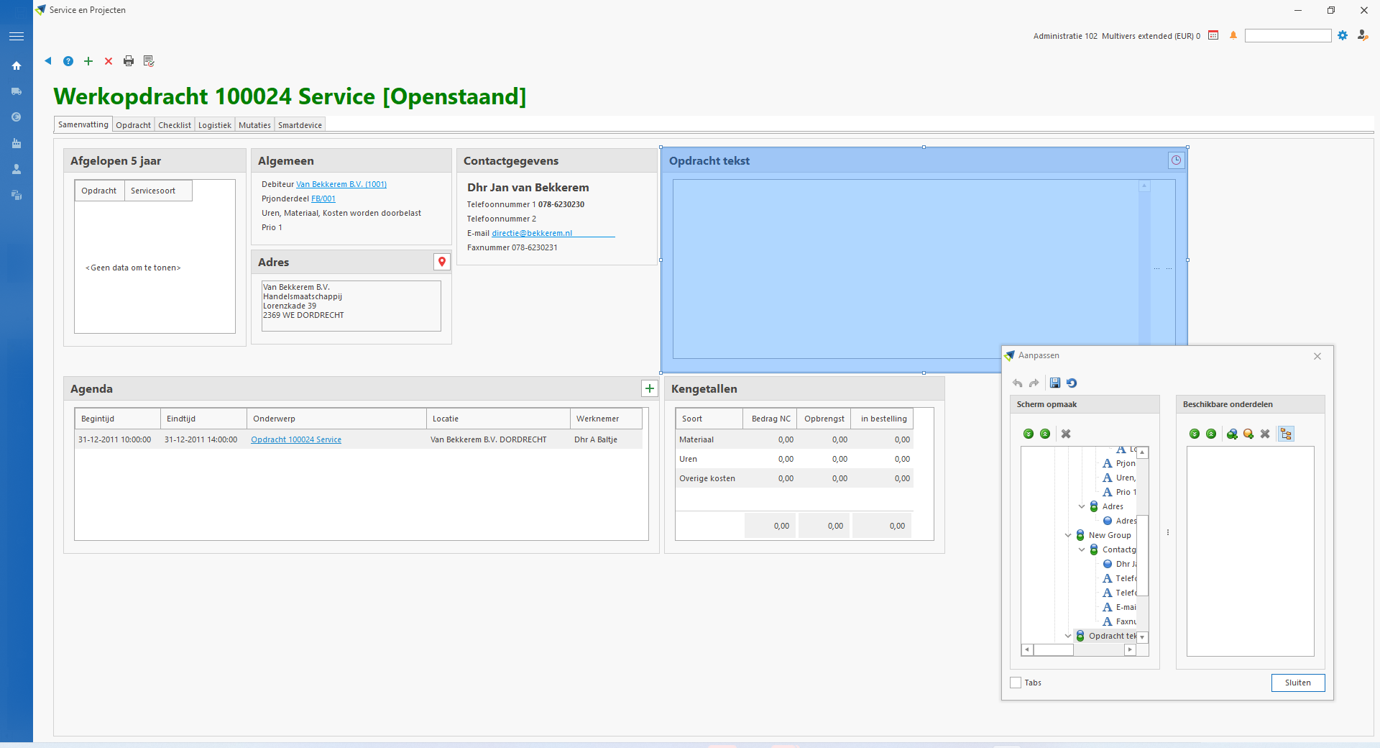
Task: Click the search field in the top bar
Action: coord(1287,36)
